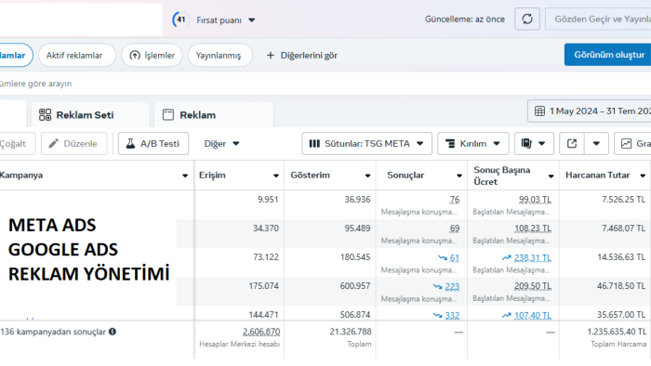The width and height of the screenshot is (651, 366).
Task: Open Sonuçlar column header menu arrow
Action: (x=459, y=176)
